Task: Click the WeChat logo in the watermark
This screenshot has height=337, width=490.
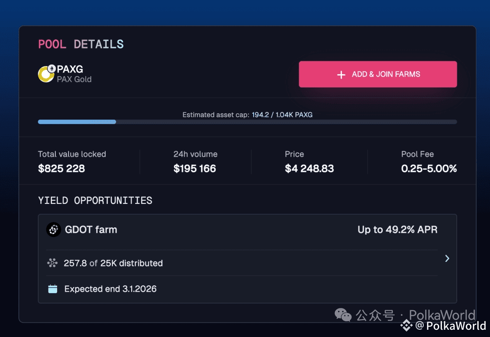Action: point(343,314)
